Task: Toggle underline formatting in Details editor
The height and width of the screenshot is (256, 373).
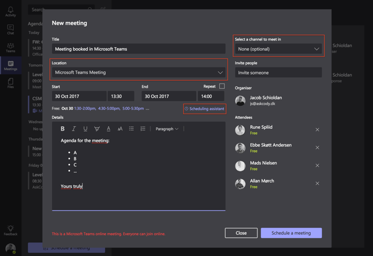Action: tap(85, 129)
